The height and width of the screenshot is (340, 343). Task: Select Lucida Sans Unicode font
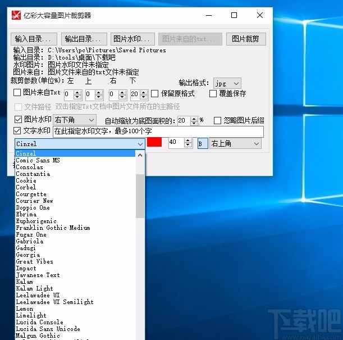tap(75, 329)
